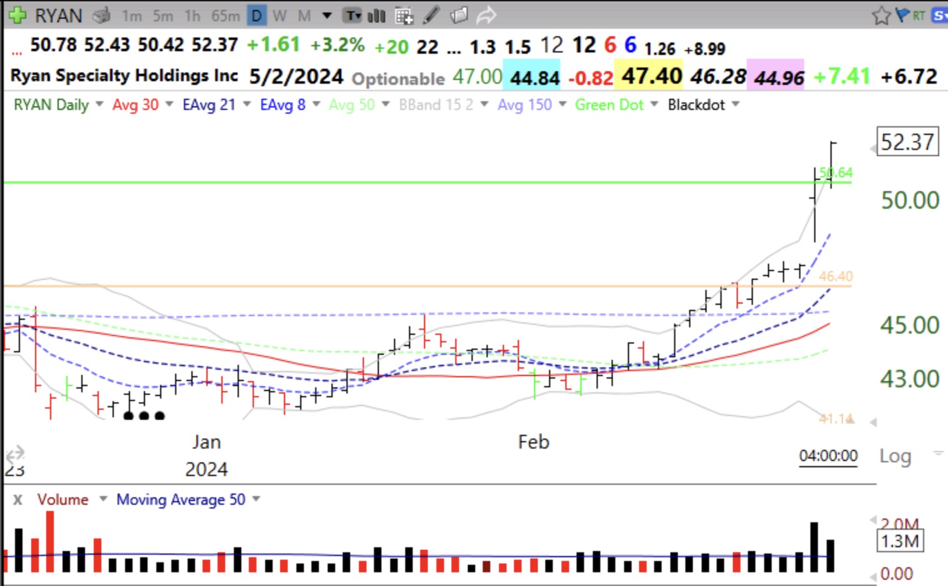Click the 5/2/2024 date
The width and height of the screenshot is (948, 586).
pyautogui.click(x=296, y=76)
